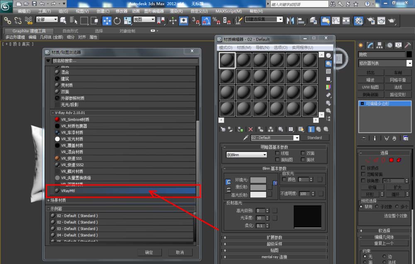Open 实用程序(U) menu in material editor
The width and height of the screenshot is (415, 264).
[x=303, y=47]
